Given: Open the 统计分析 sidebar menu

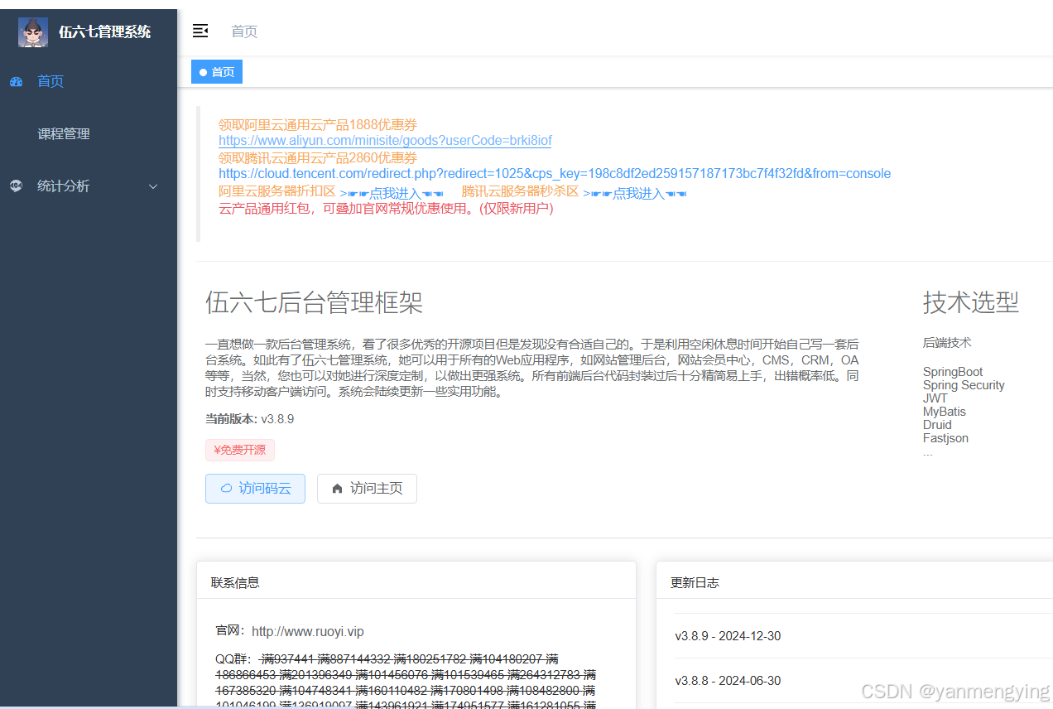Looking at the screenshot, I should point(89,186).
